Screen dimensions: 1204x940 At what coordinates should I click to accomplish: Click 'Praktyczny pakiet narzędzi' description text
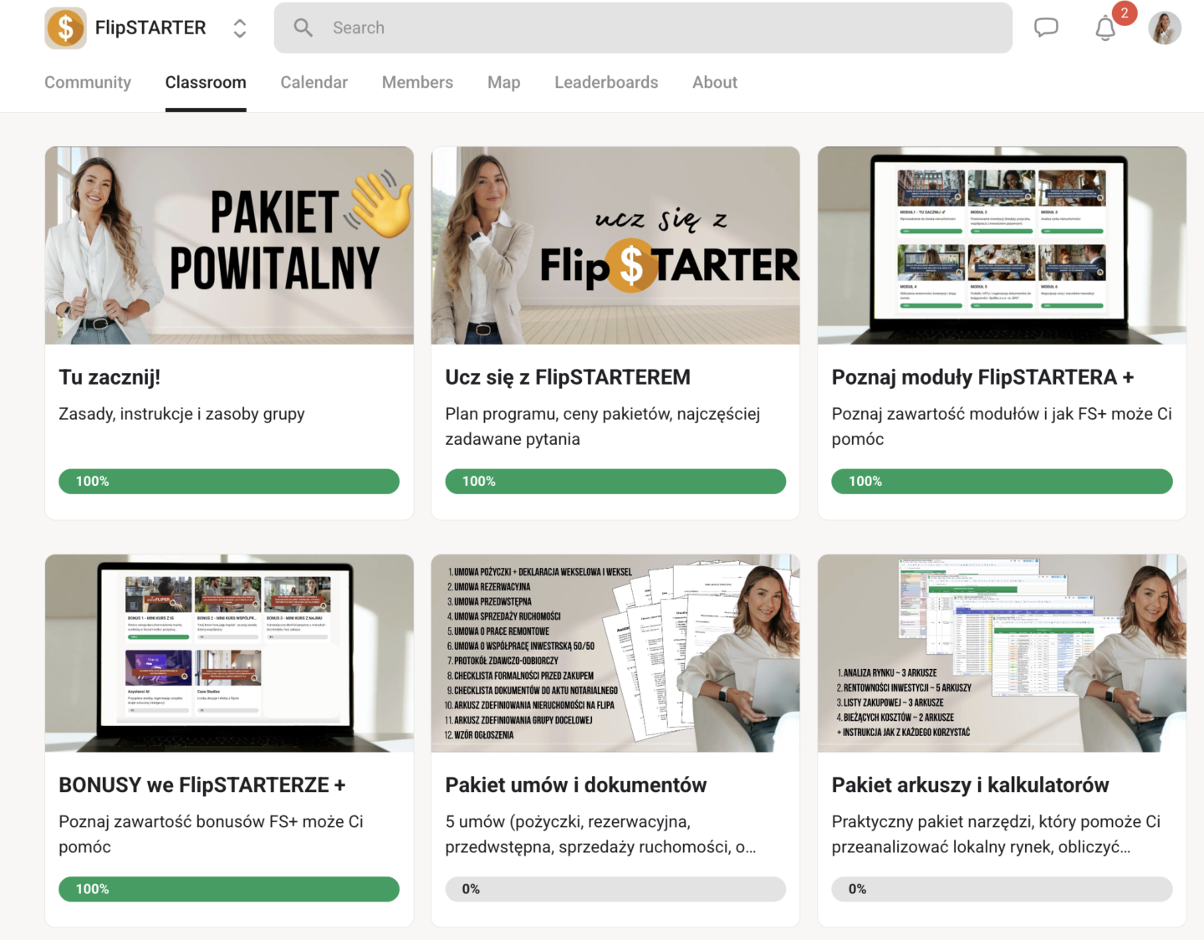coord(996,834)
